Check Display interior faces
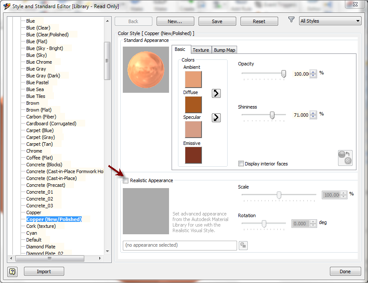This screenshot has width=368, height=283. tap(242, 164)
